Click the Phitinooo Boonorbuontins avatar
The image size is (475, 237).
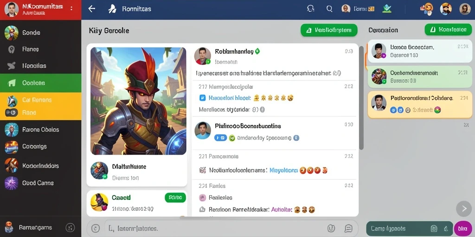click(203, 130)
